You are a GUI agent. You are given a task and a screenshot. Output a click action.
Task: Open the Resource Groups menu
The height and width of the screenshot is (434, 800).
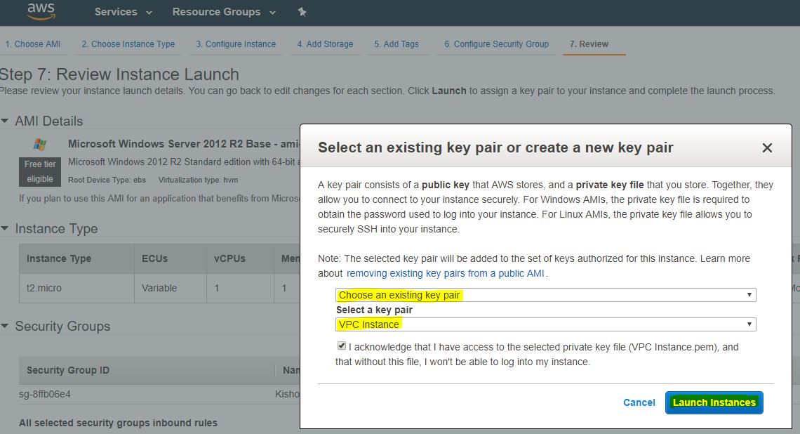click(223, 12)
